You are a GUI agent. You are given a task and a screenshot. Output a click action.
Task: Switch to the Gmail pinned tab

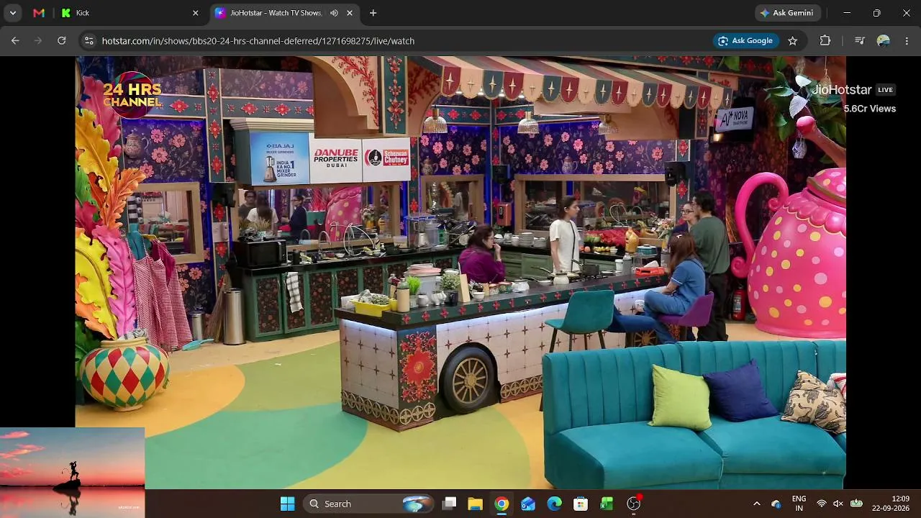click(39, 13)
